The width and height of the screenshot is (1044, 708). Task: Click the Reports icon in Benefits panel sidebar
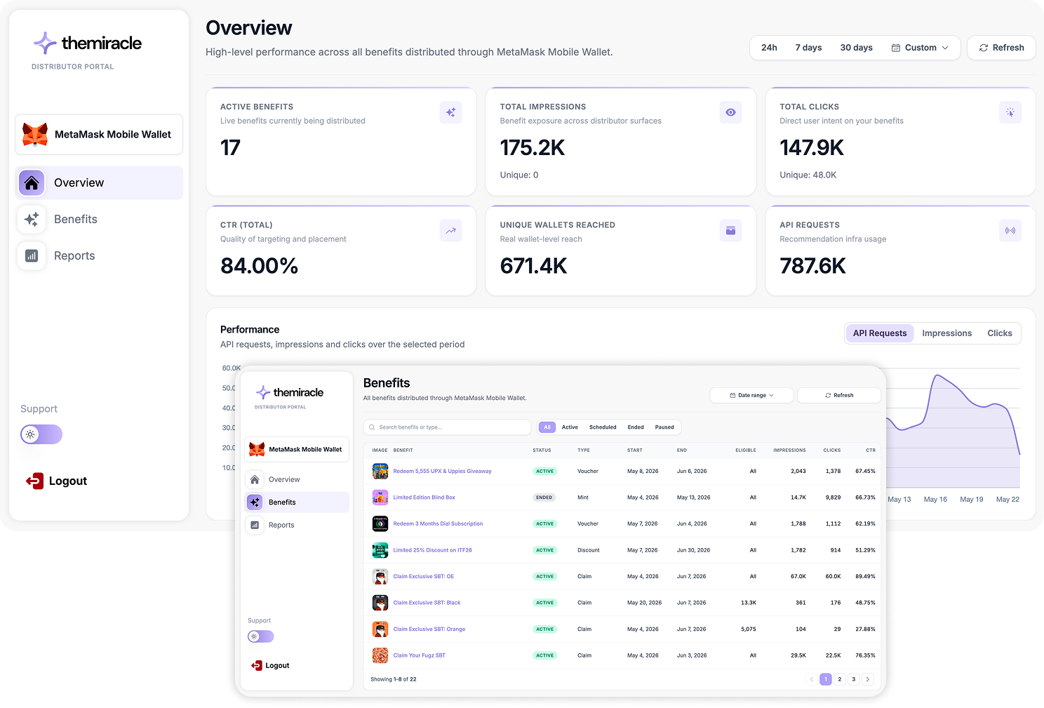point(255,525)
